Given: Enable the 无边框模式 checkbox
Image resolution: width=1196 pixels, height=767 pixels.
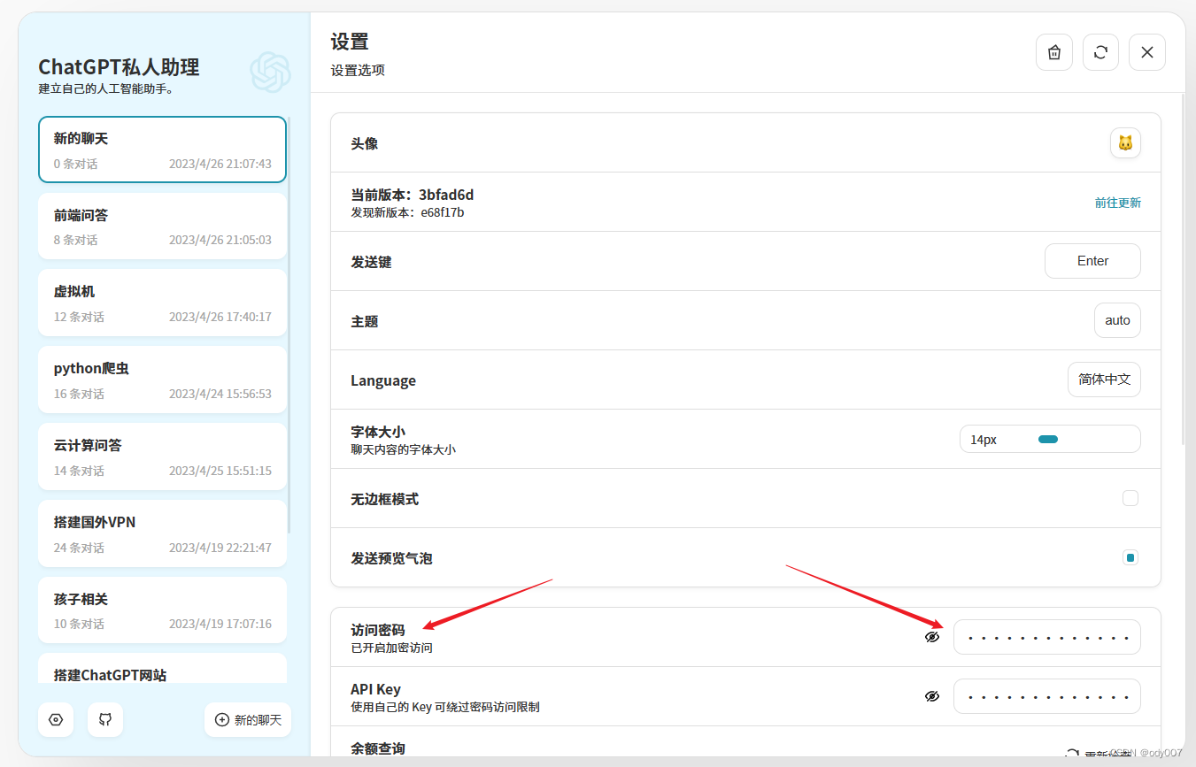Looking at the screenshot, I should click(x=1130, y=498).
